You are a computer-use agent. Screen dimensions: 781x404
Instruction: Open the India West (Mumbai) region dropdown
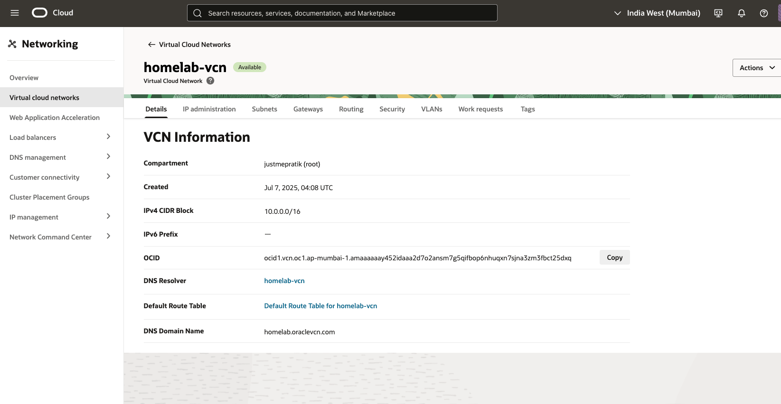pos(657,13)
